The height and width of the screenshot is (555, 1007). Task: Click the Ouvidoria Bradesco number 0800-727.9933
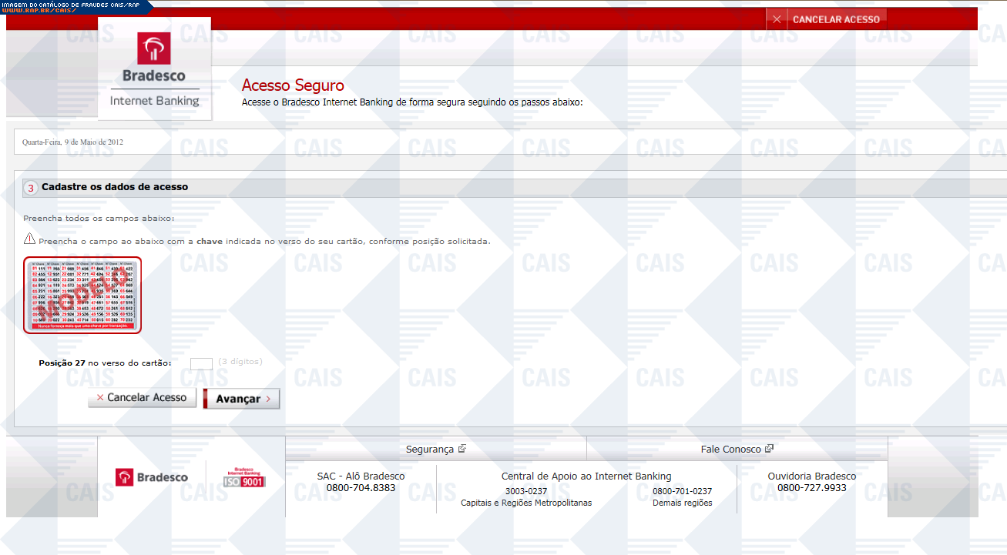(x=811, y=488)
